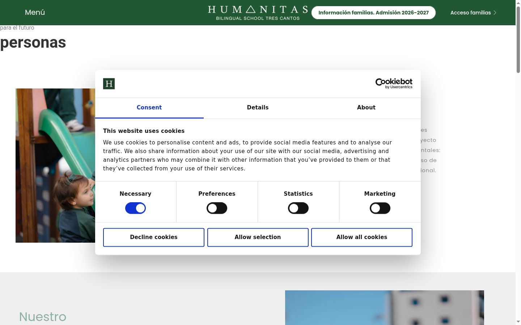Enable the Preferences cookies switch
Image resolution: width=521 pixels, height=325 pixels.
tap(217, 208)
